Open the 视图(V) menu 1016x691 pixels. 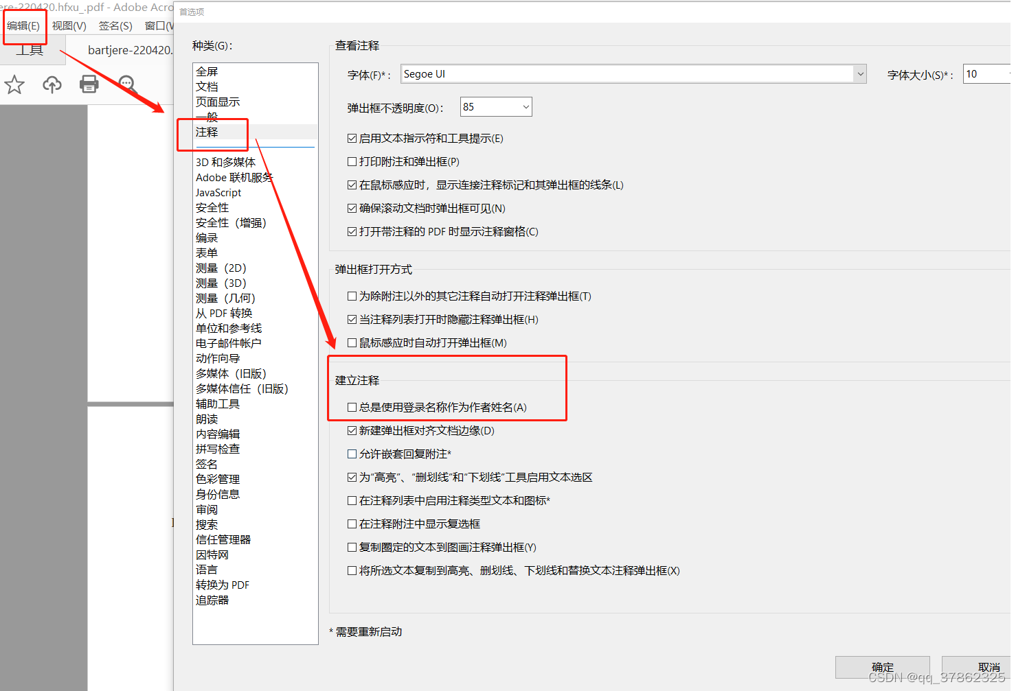point(69,25)
